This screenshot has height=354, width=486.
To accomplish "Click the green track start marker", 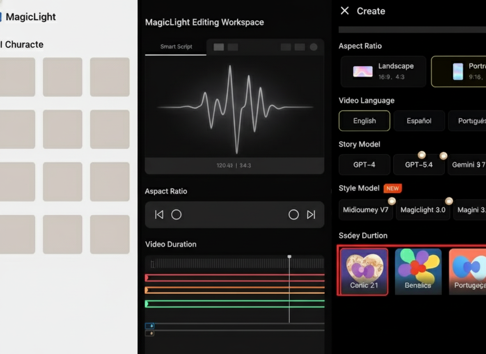I will (147, 304).
